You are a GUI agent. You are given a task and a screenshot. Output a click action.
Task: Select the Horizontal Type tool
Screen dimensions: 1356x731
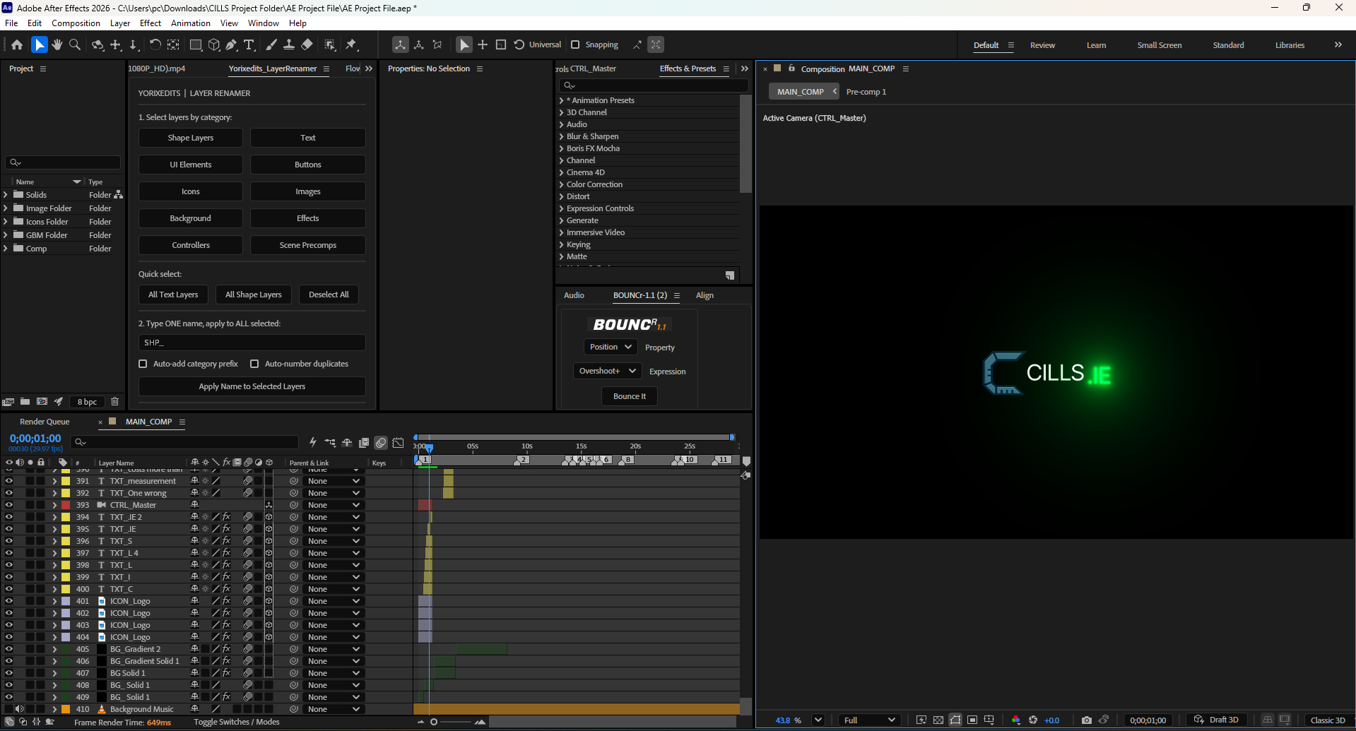click(249, 44)
